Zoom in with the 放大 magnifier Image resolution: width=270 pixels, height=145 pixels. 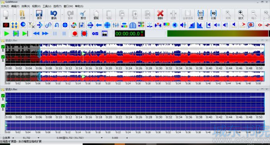click(x=241, y=15)
